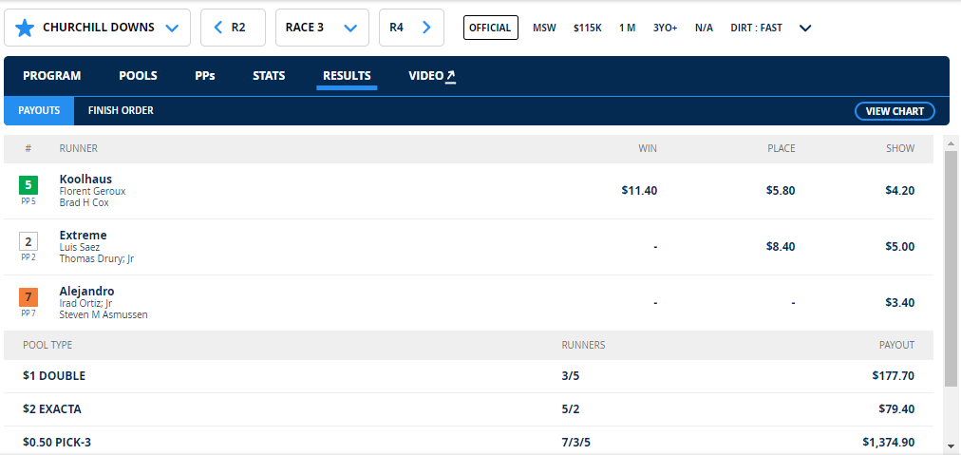Click the 3YO+ age restriction label
961x455 pixels.
[x=665, y=28]
